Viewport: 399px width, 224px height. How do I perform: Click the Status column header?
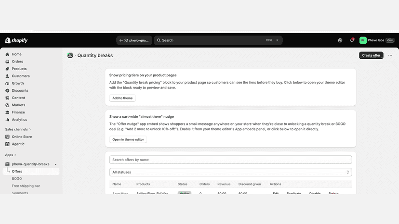click(x=183, y=184)
